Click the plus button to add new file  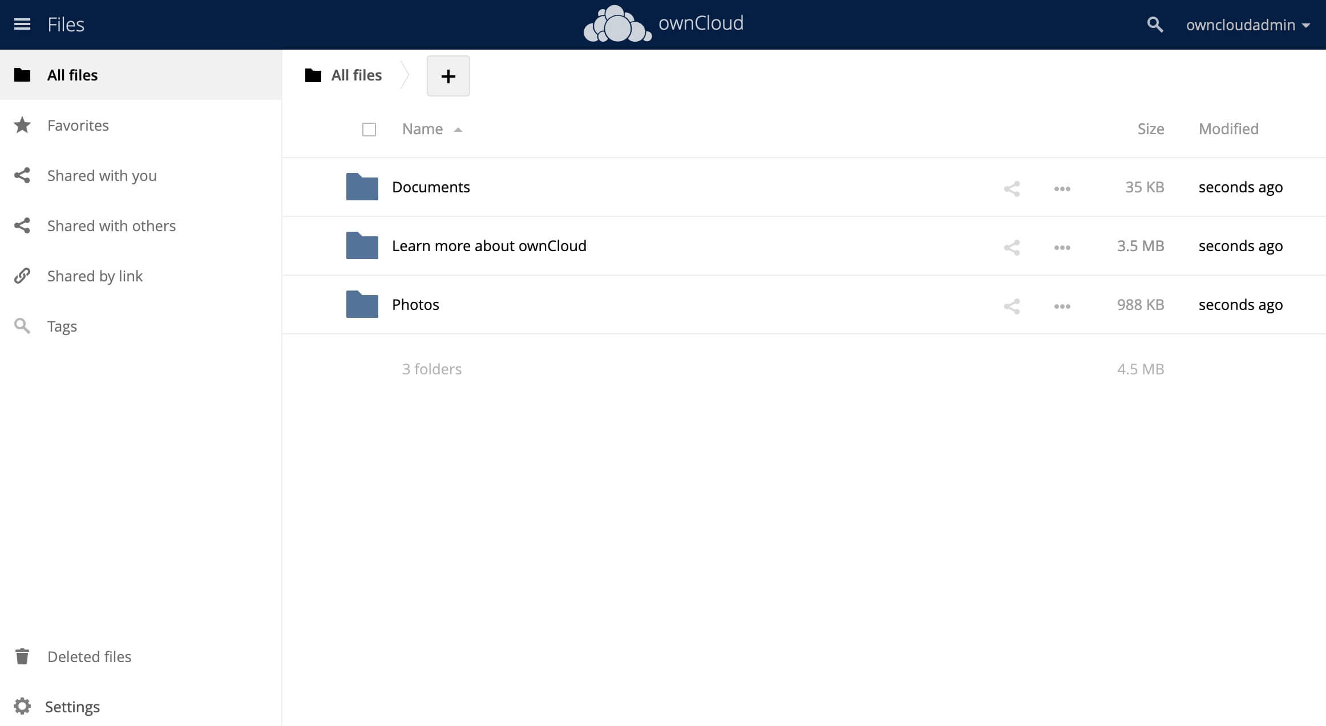tap(447, 75)
